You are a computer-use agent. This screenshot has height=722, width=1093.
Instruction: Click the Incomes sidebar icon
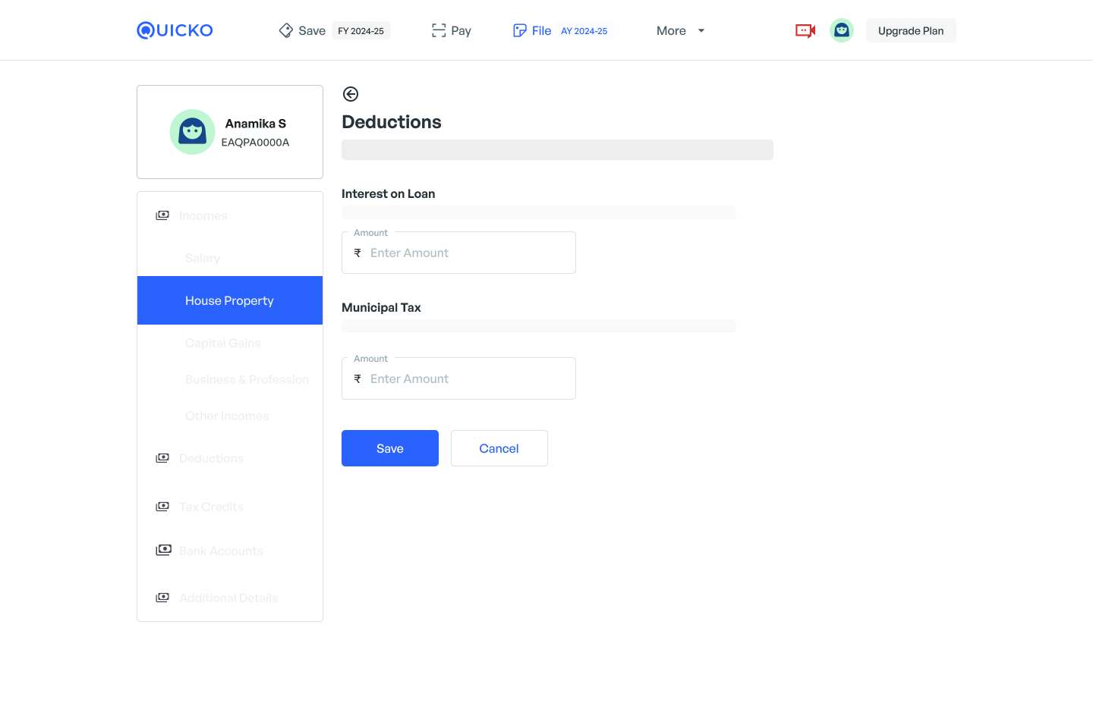[x=162, y=215]
